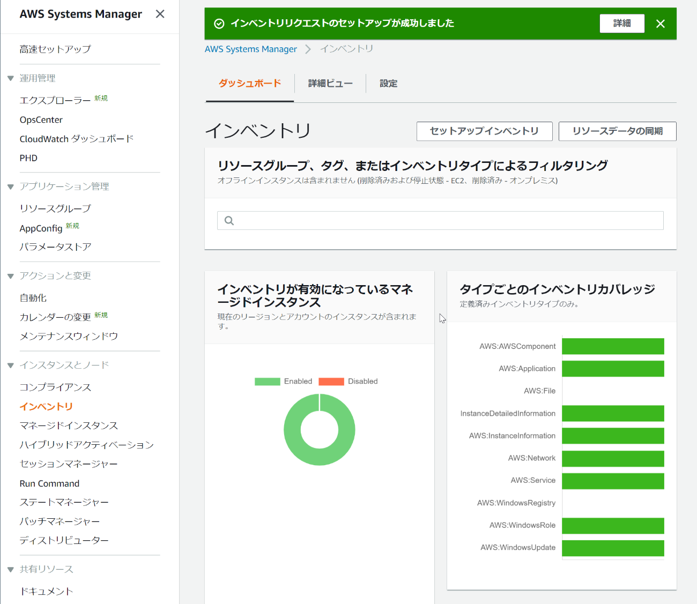Open OpsCenter in sidebar
697x604 pixels.
point(41,120)
